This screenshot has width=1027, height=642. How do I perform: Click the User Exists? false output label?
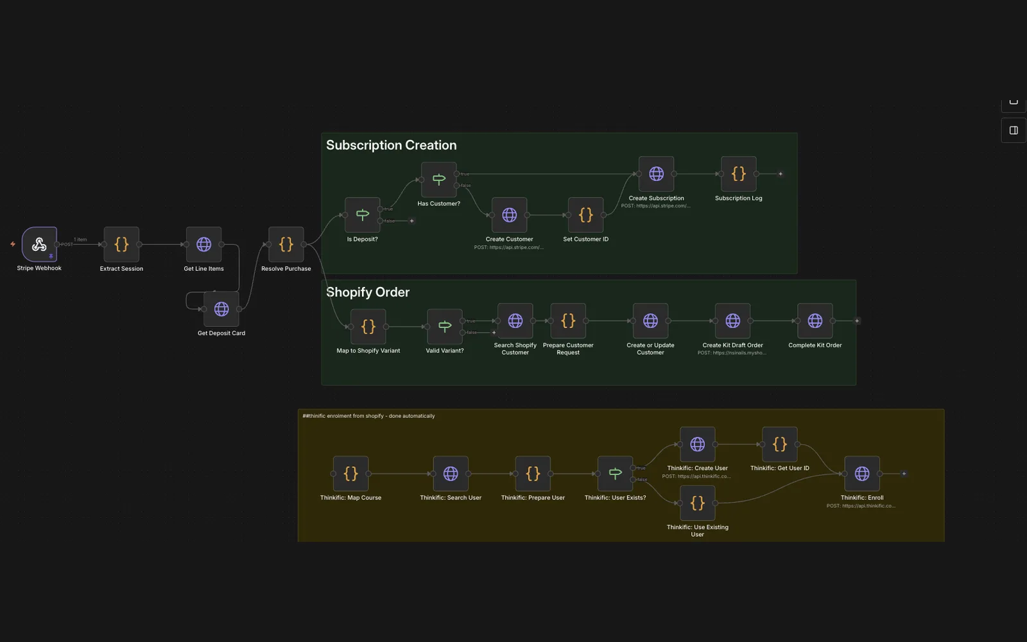(x=642, y=480)
